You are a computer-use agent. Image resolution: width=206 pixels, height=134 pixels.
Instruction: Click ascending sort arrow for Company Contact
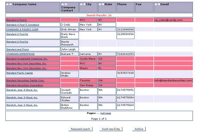point(63,4)
